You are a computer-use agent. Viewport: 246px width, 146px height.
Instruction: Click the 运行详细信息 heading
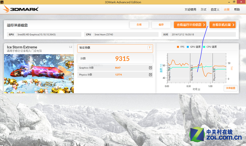point(17,25)
